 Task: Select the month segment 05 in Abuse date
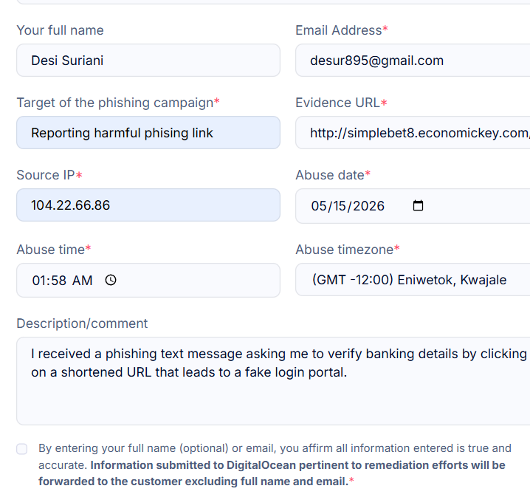coord(319,206)
